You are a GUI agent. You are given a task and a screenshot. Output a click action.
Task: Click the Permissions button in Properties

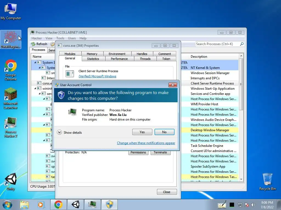click(x=138, y=152)
